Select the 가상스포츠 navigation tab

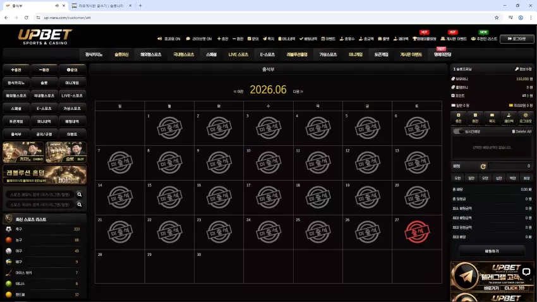tap(328, 54)
